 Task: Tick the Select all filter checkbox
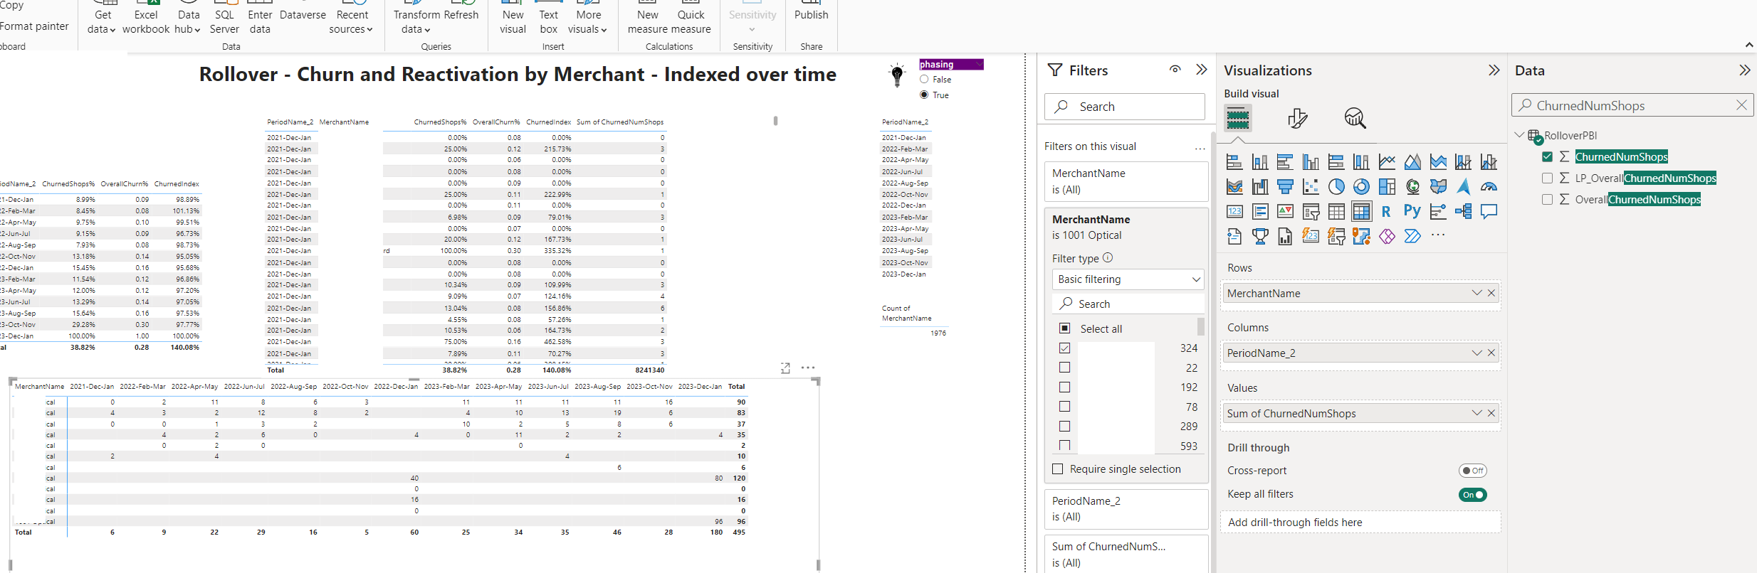tap(1065, 328)
